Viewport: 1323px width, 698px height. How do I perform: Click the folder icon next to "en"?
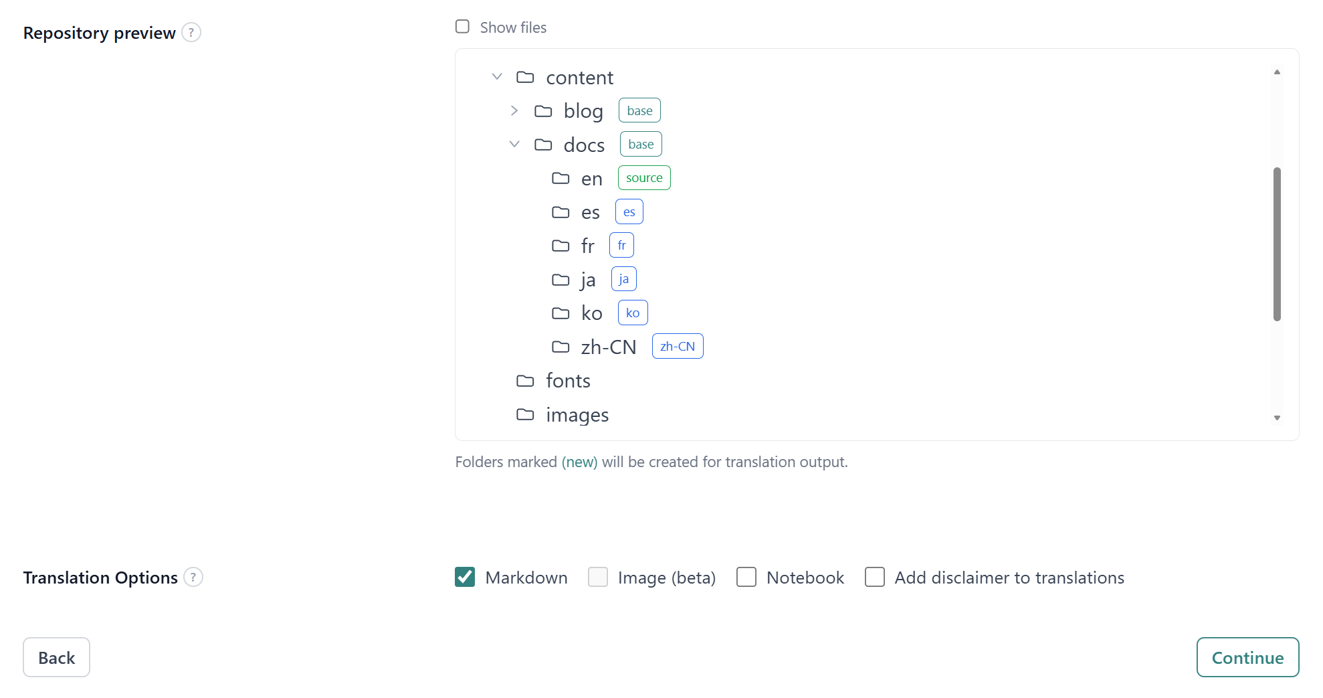pos(561,178)
